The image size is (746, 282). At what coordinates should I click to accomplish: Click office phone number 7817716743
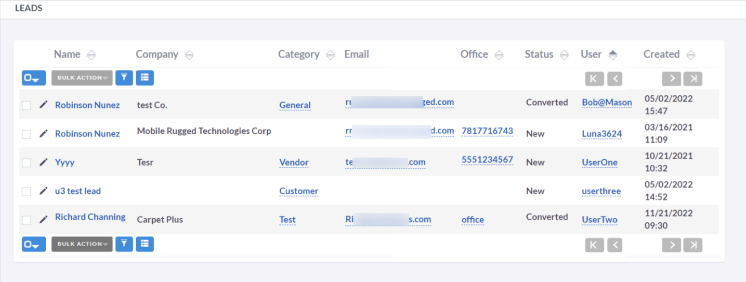(x=487, y=131)
